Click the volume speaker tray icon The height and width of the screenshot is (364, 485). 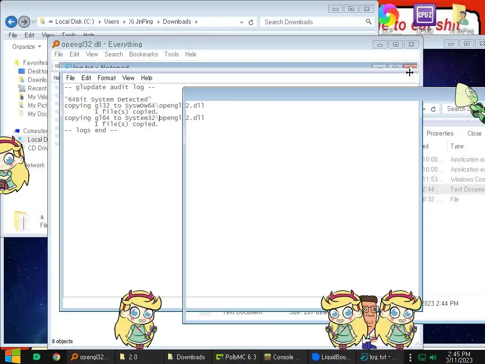point(433,357)
